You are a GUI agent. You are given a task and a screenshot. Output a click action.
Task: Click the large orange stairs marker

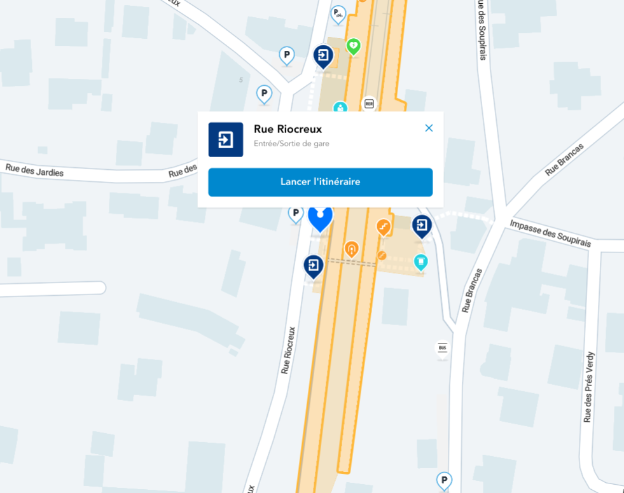coord(383,228)
